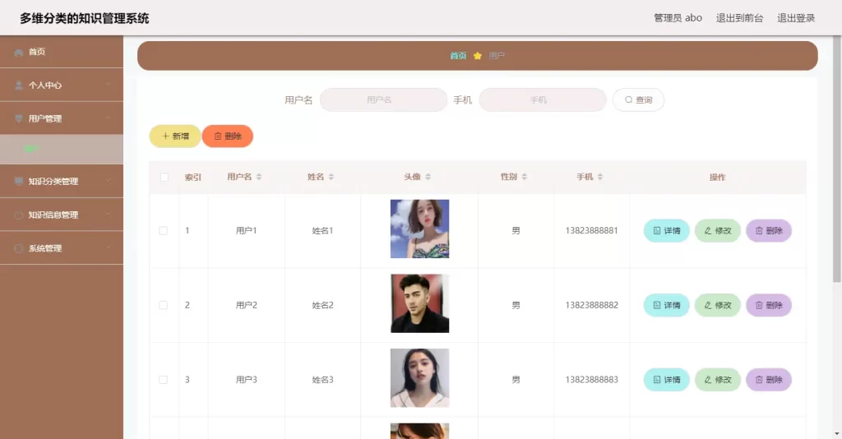The height and width of the screenshot is (439, 842).
Task: Check the row for 用户2
Action: (164, 305)
